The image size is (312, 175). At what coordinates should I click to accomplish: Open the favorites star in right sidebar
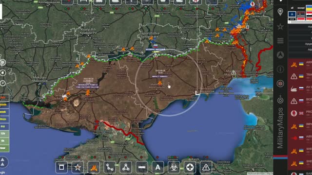[x=280, y=26]
